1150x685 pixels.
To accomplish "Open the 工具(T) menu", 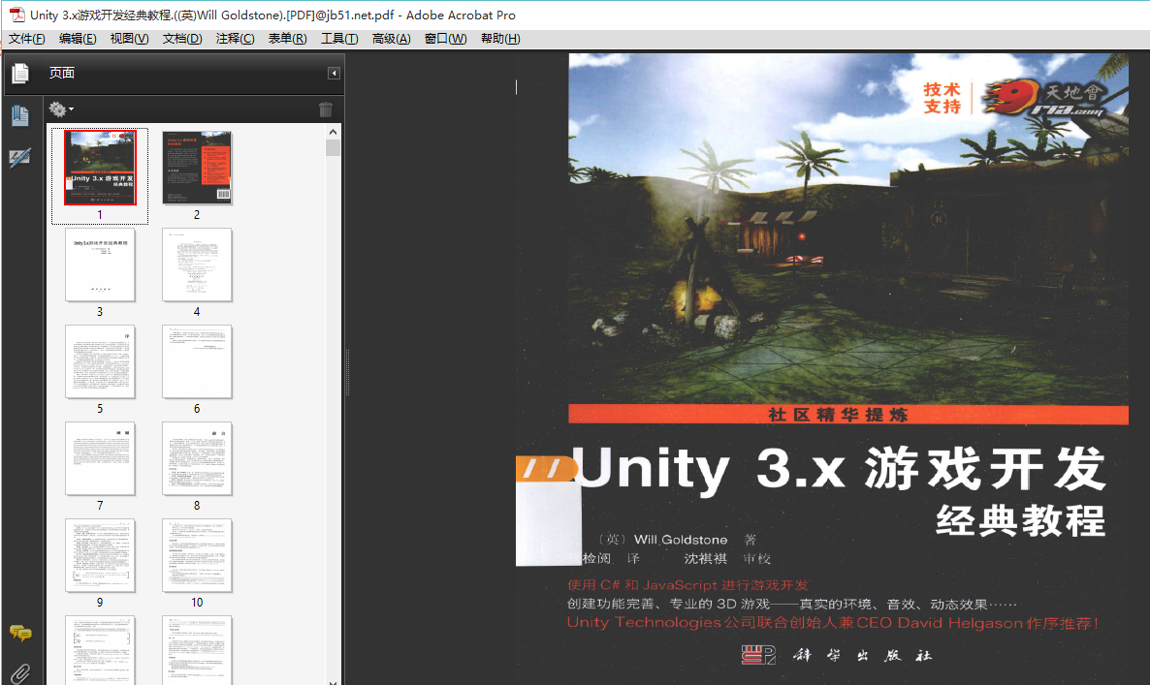I will (339, 39).
